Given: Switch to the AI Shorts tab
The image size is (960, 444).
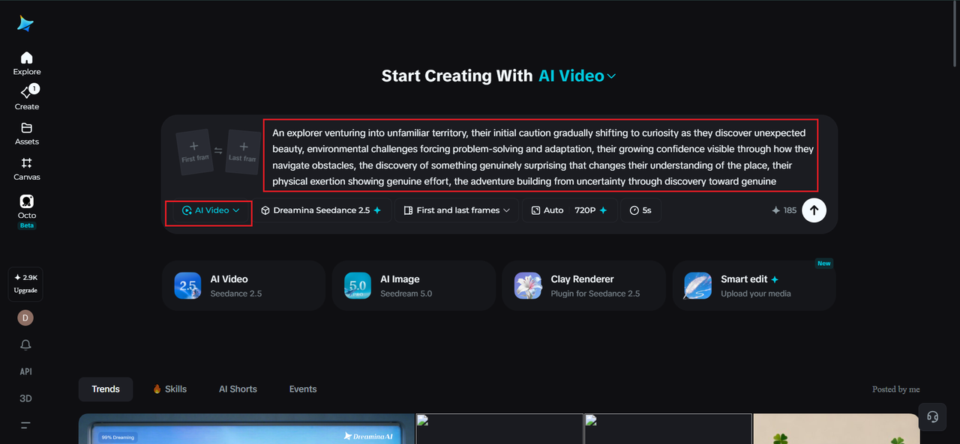Looking at the screenshot, I should (238, 389).
